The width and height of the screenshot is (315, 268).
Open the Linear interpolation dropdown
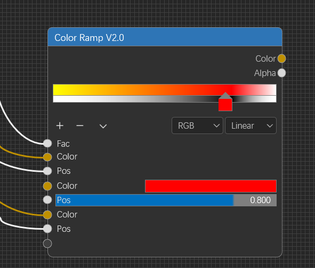click(x=251, y=125)
